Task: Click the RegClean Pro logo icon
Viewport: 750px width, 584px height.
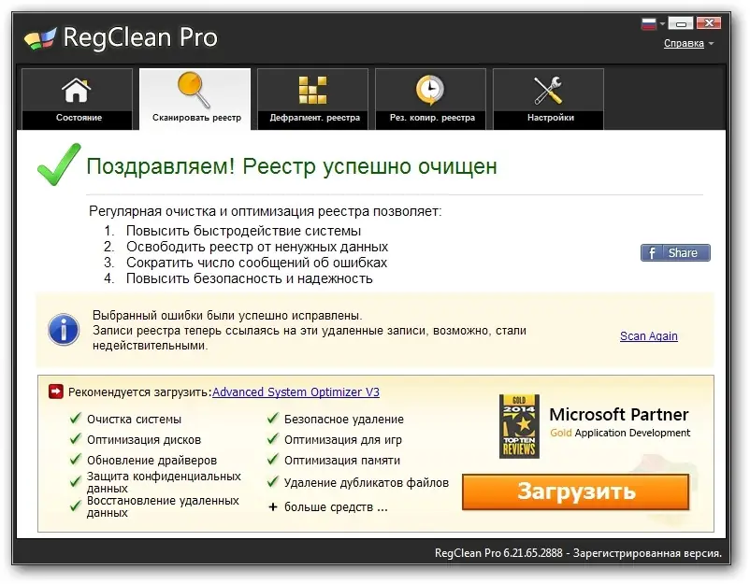Action: coord(40,39)
